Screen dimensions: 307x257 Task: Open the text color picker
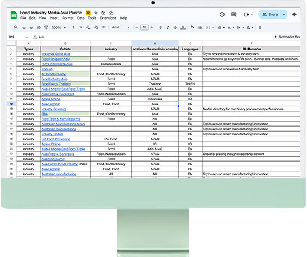(x=183, y=28)
